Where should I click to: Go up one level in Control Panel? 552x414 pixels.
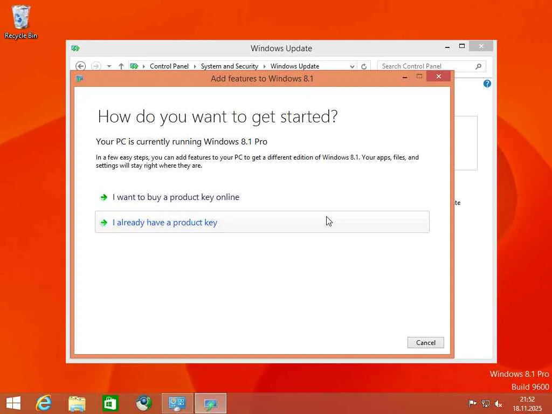(121, 66)
